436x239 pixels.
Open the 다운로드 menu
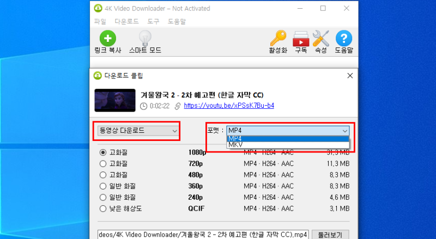click(126, 21)
